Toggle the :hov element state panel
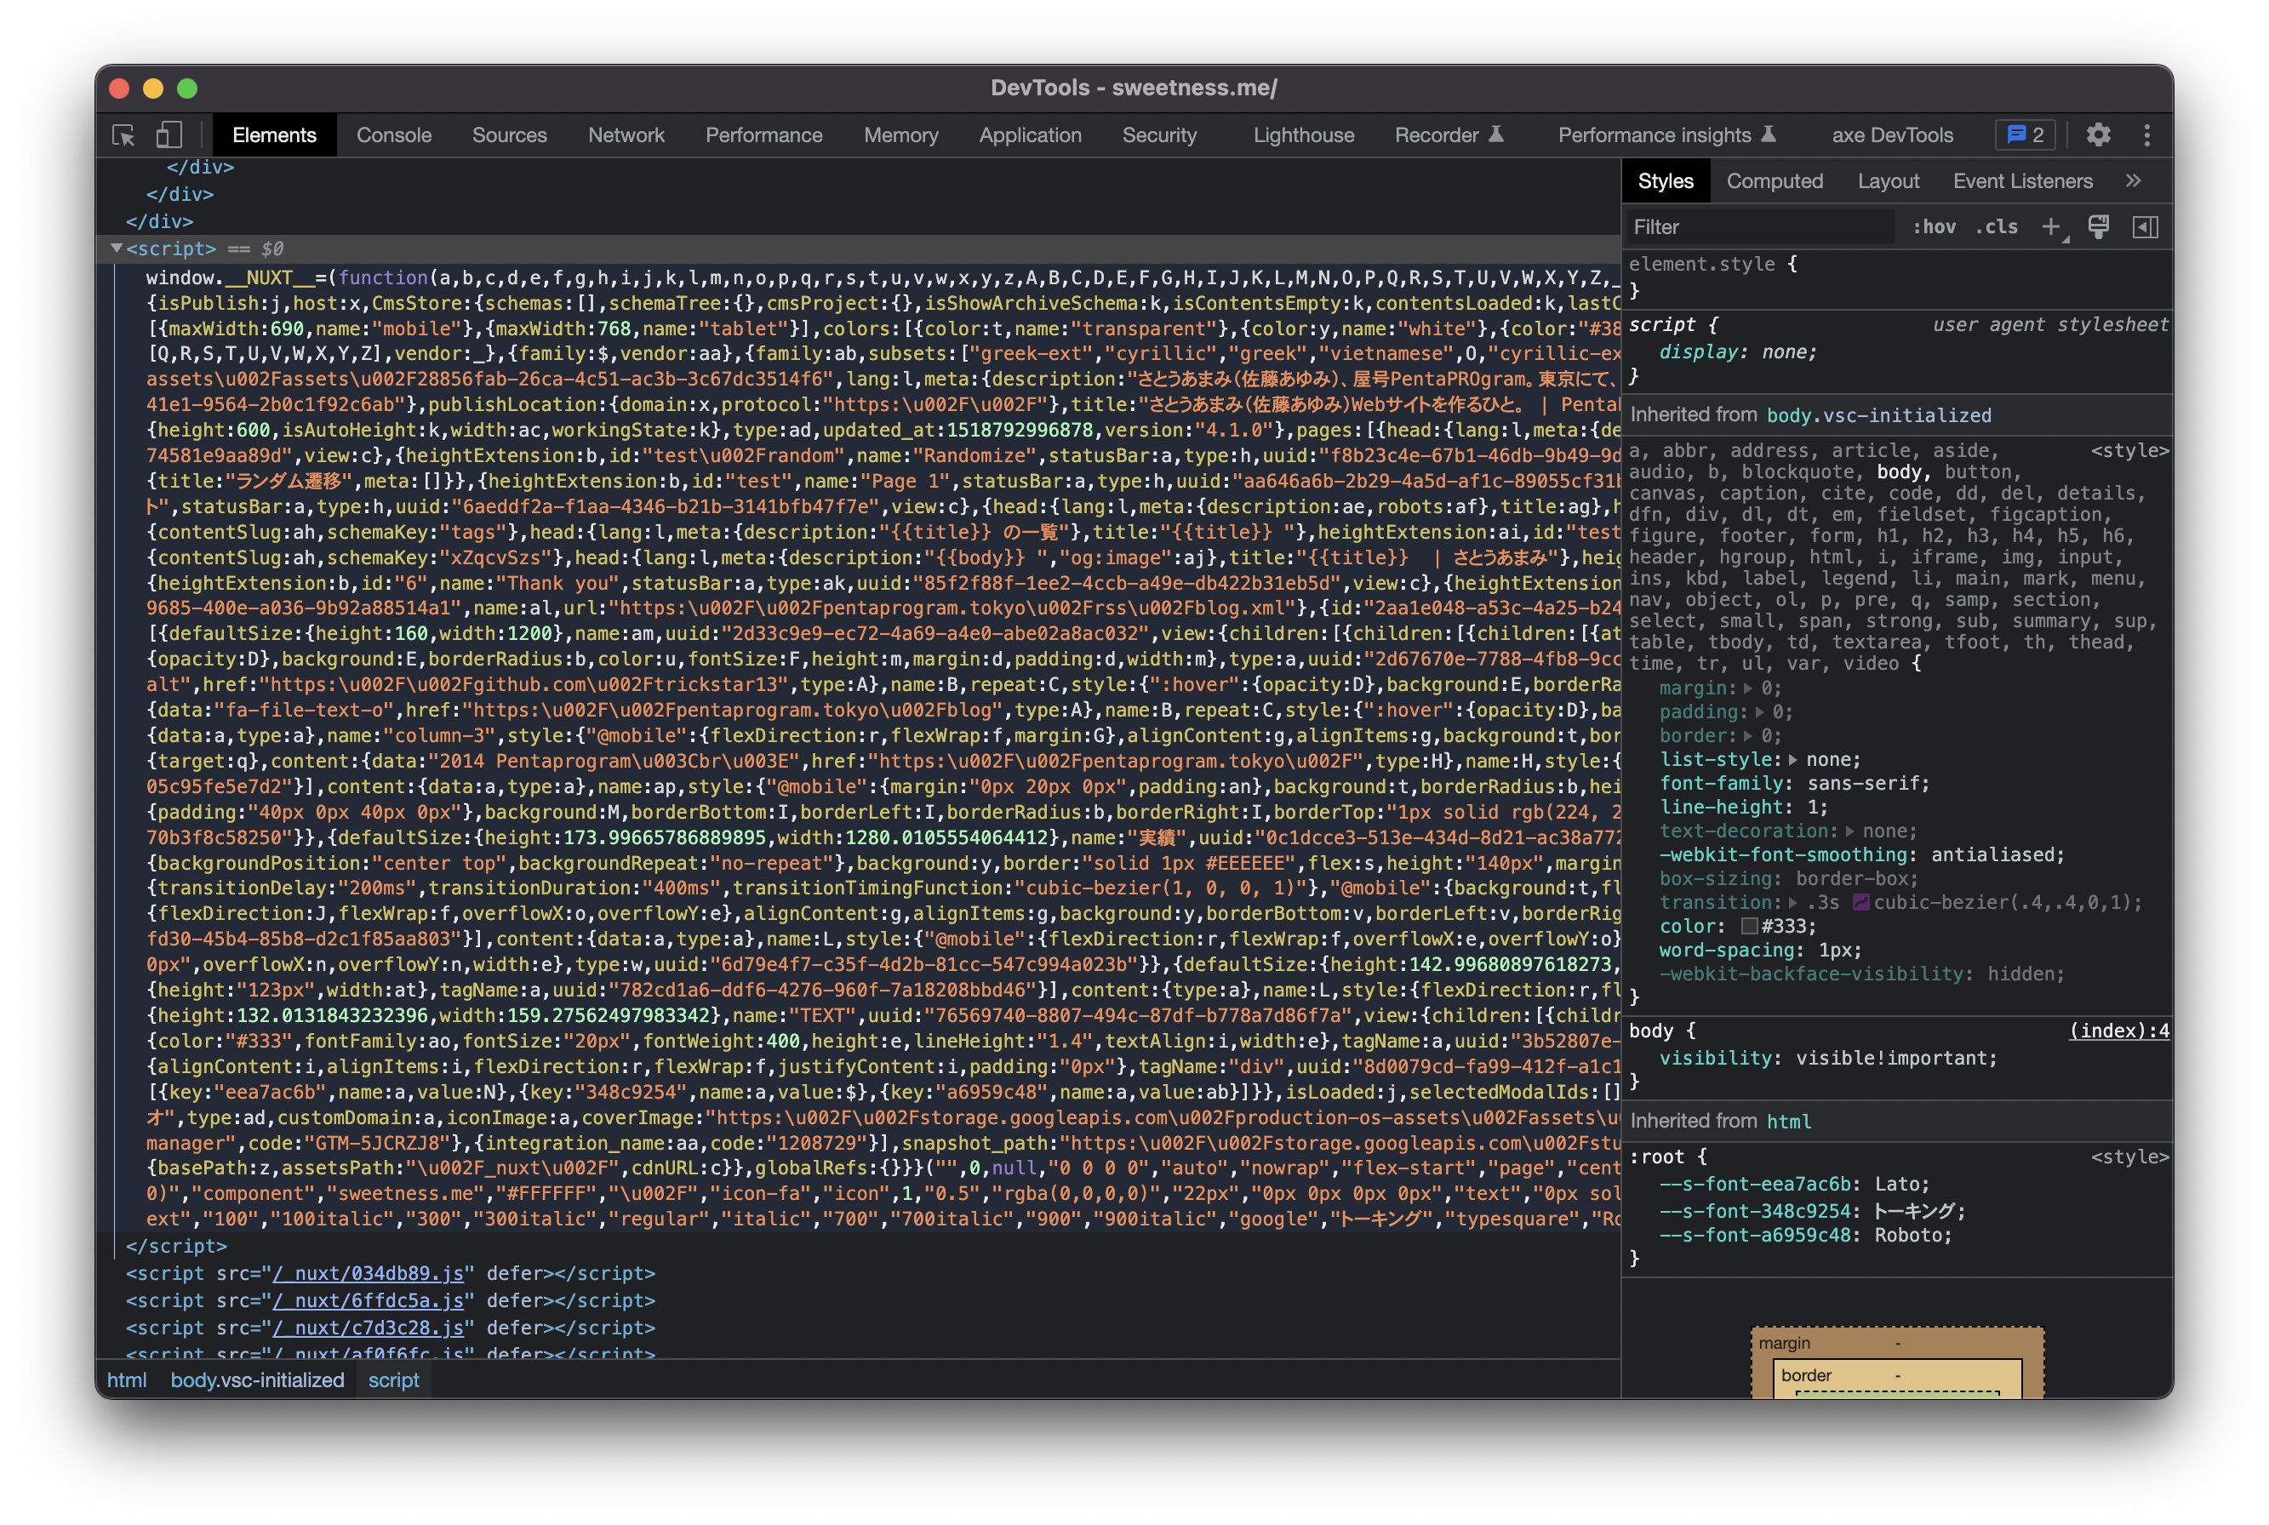This screenshot has width=2269, height=1525. tap(1934, 226)
